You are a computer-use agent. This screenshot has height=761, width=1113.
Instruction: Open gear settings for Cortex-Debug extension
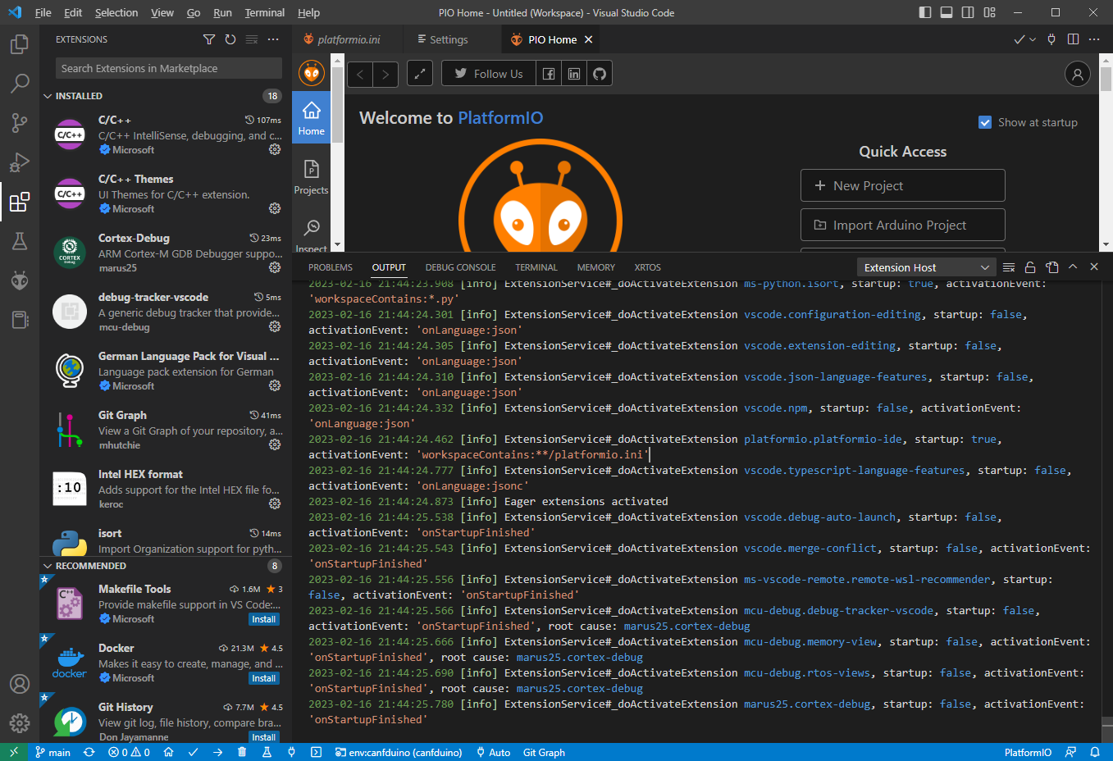[275, 267]
